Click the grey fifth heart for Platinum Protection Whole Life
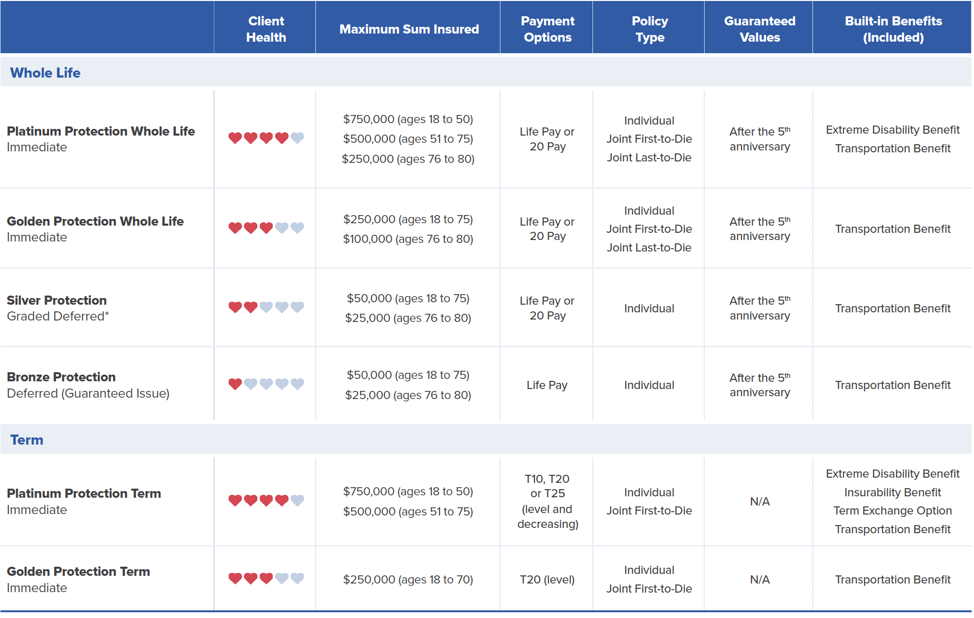The height and width of the screenshot is (618, 974). click(297, 138)
